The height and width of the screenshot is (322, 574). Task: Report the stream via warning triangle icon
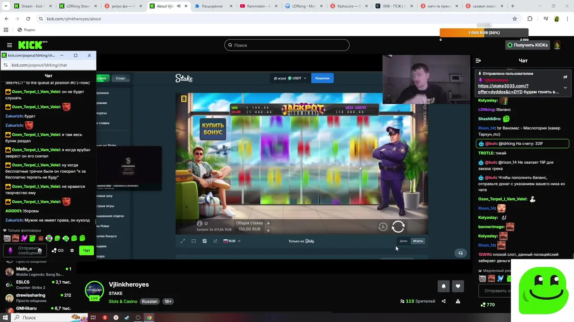coord(458,301)
